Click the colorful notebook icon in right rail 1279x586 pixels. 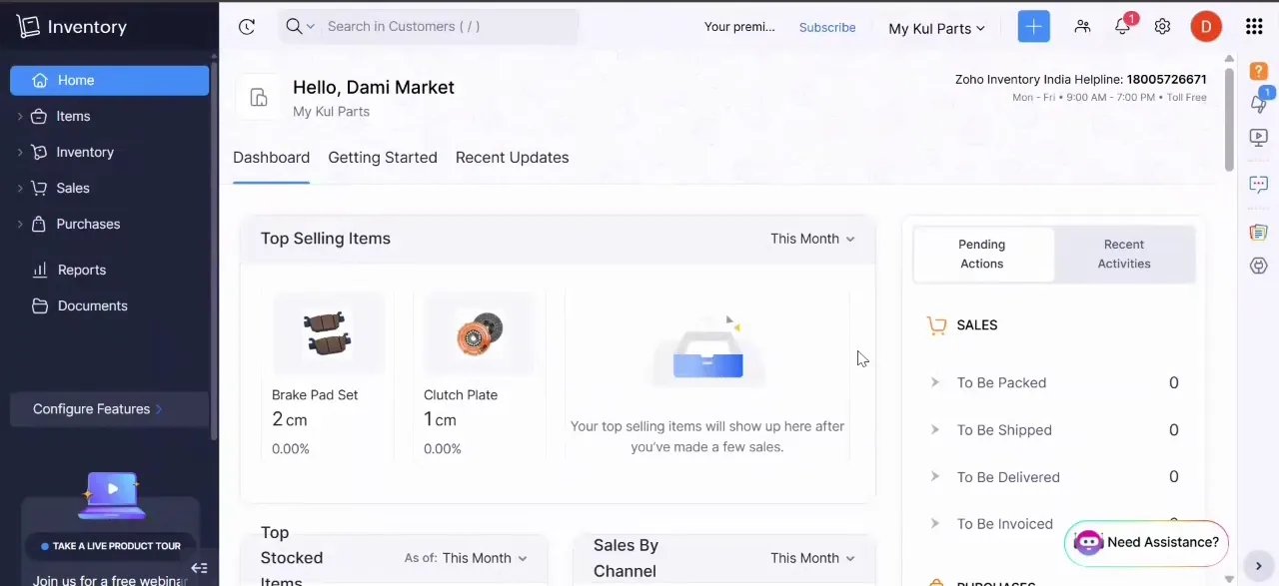pos(1259,232)
